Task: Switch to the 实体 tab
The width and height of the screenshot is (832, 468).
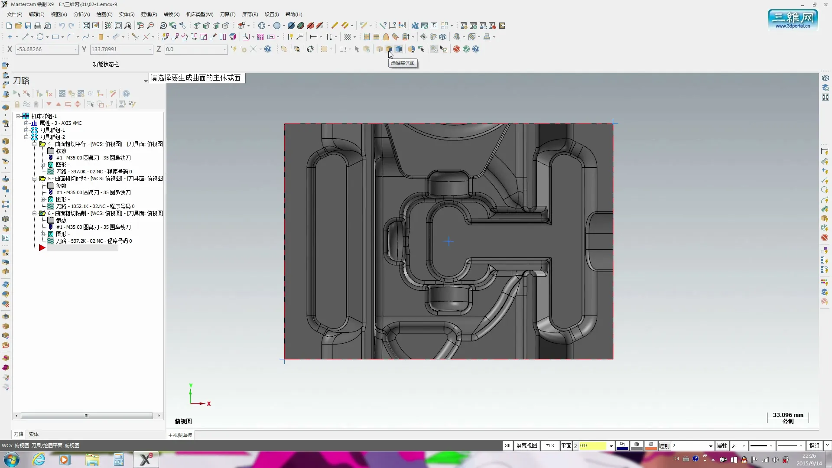Action: click(x=34, y=434)
